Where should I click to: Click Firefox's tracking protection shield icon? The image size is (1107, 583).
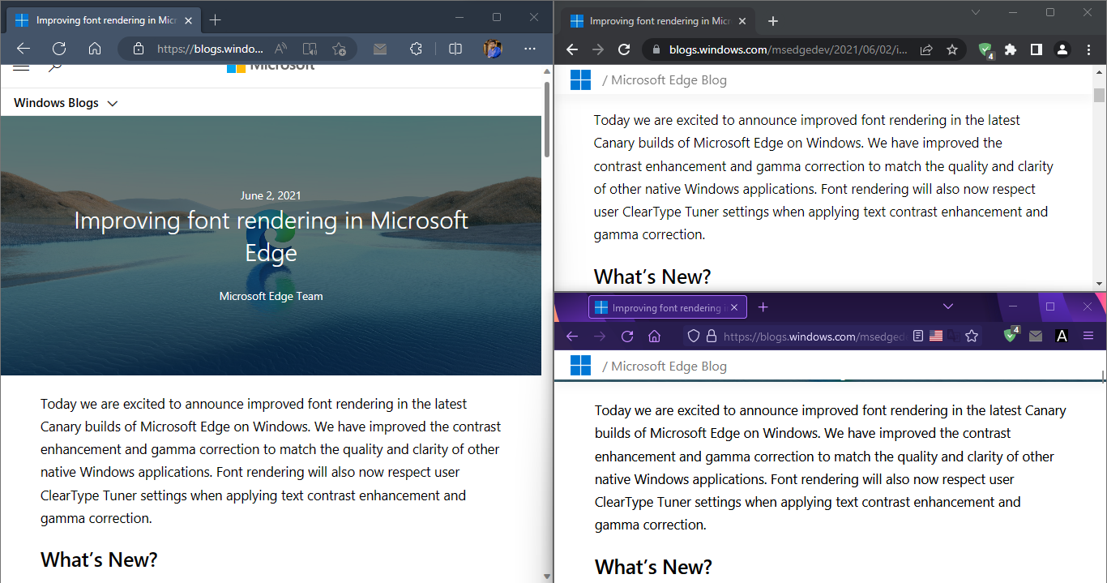693,336
